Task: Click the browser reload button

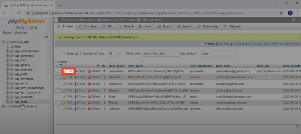Action: coord(19,13)
